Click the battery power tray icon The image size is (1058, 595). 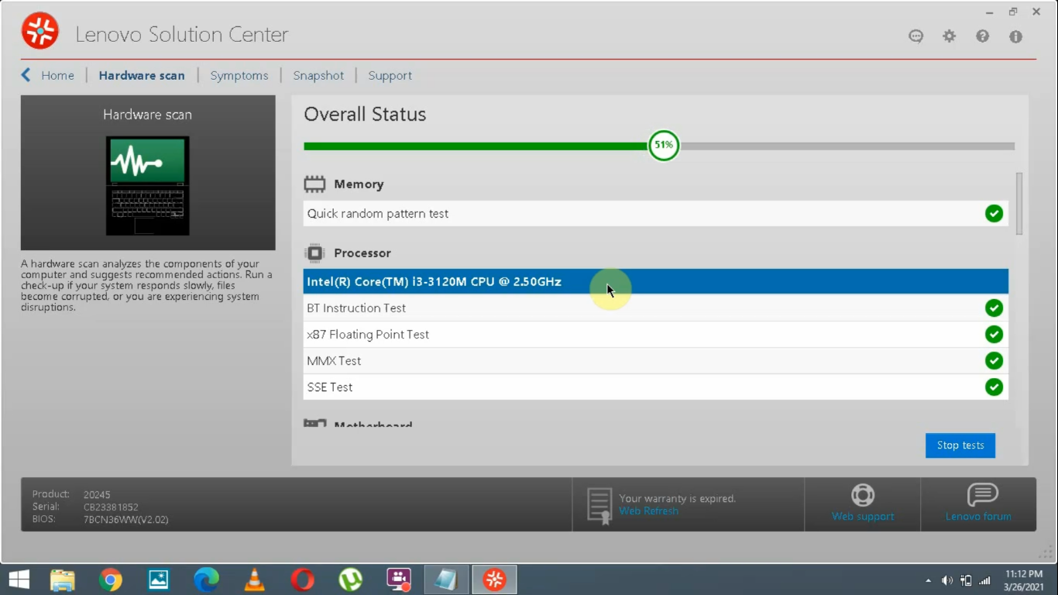[x=966, y=580]
